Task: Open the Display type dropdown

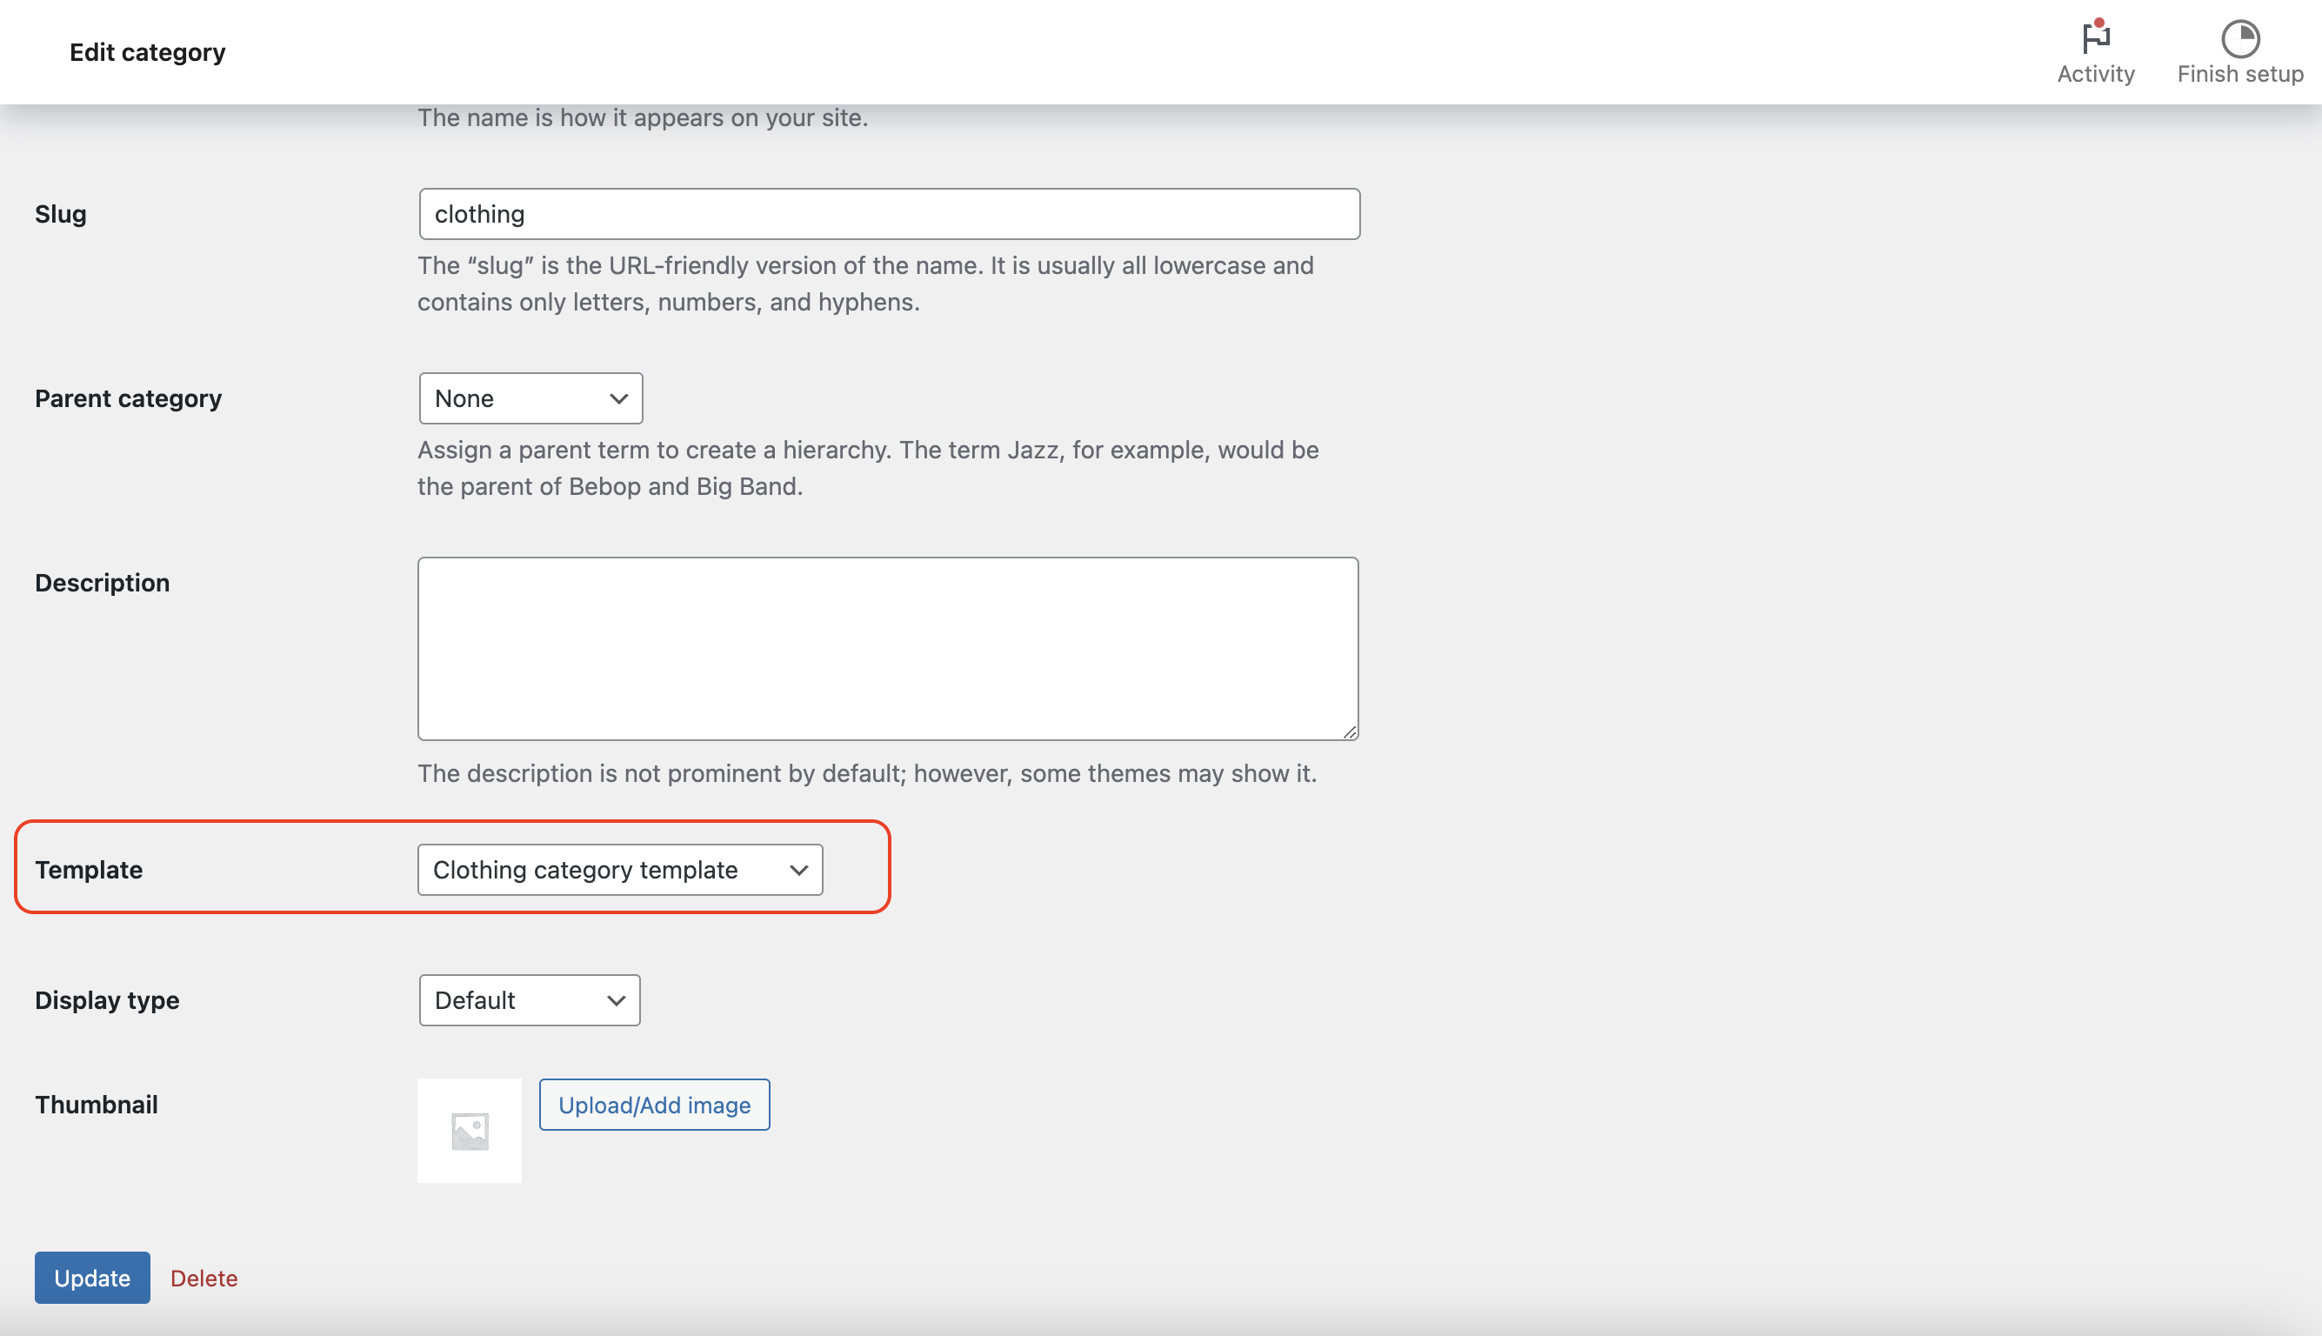Action: click(530, 1000)
